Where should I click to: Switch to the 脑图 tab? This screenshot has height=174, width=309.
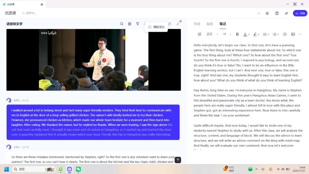coord(210,24)
